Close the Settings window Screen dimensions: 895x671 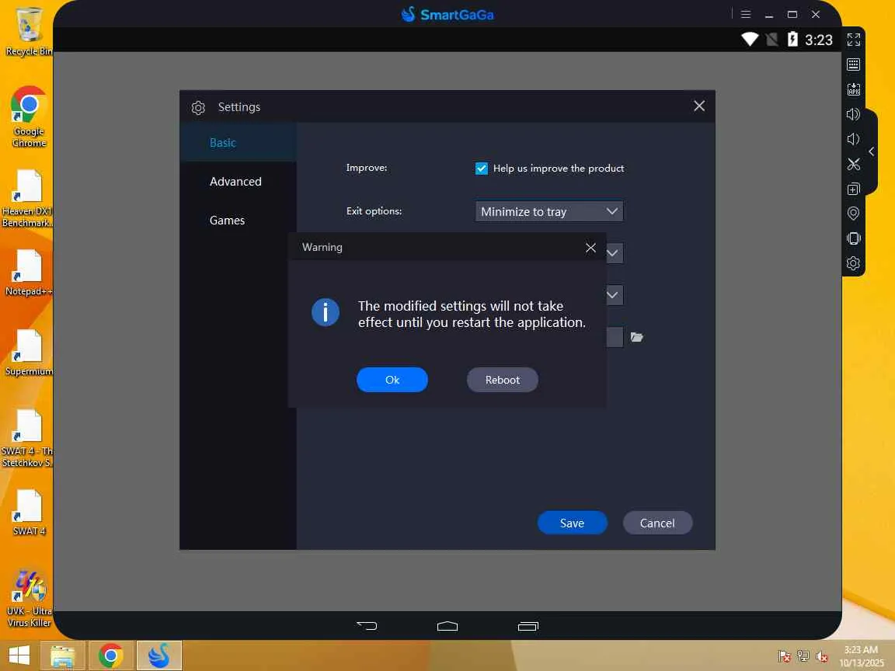(699, 106)
